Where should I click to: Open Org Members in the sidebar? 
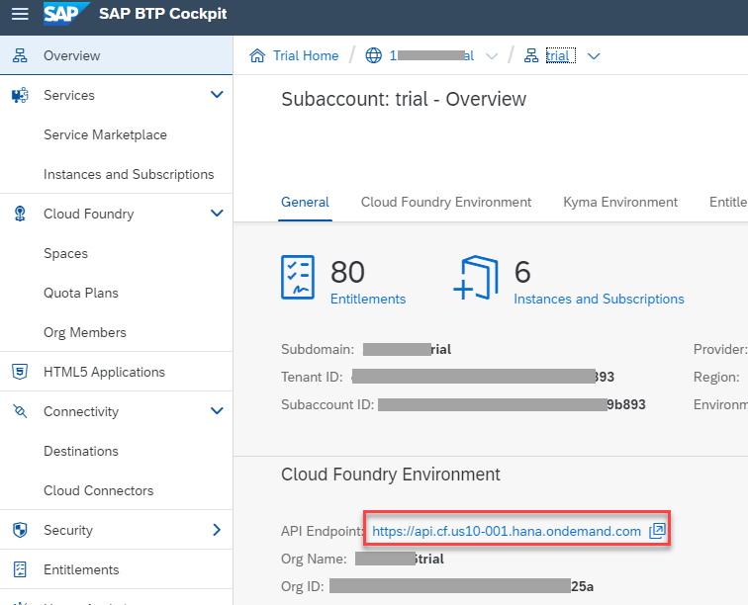click(x=85, y=332)
